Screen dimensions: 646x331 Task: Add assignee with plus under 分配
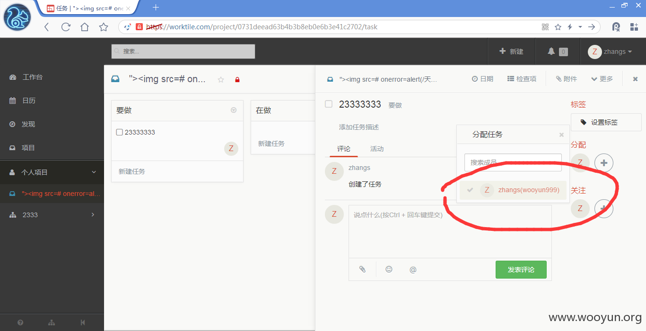coord(604,163)
